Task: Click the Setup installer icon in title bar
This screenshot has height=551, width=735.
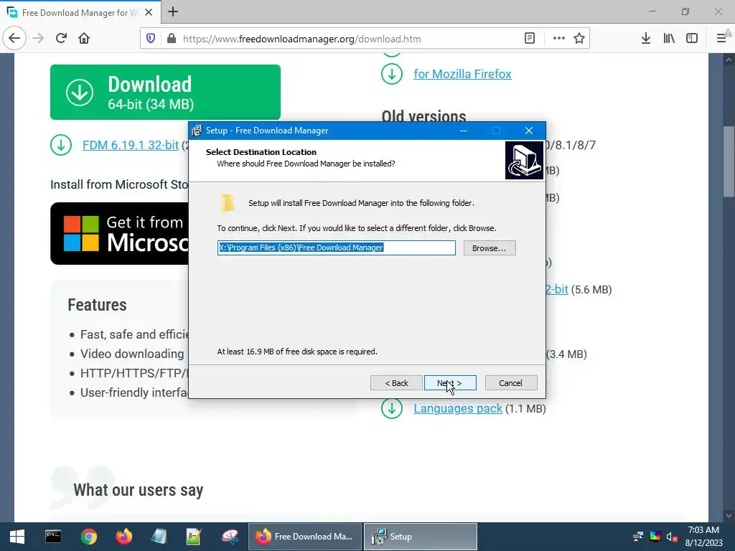Action: [x=197, y=131]
